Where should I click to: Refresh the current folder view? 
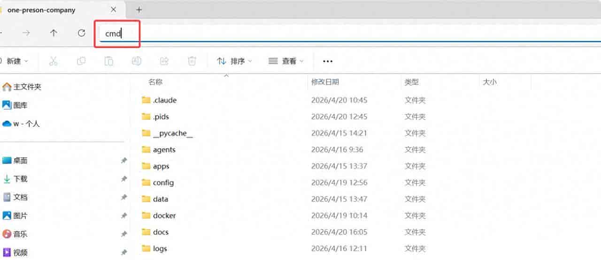point(81,33)
